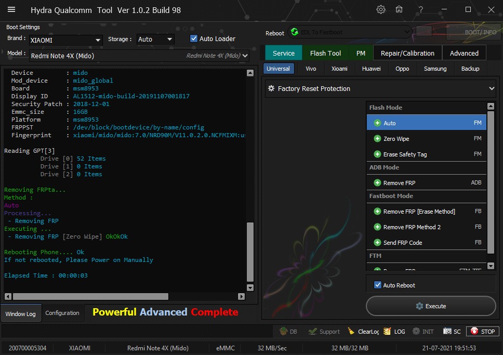Open the Window Log tab

(x=21, y=313)
